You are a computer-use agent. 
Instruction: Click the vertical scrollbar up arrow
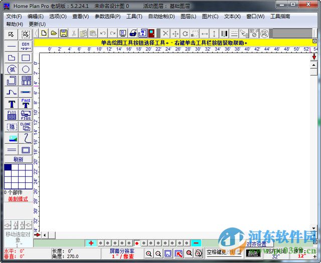click(313, 65)
